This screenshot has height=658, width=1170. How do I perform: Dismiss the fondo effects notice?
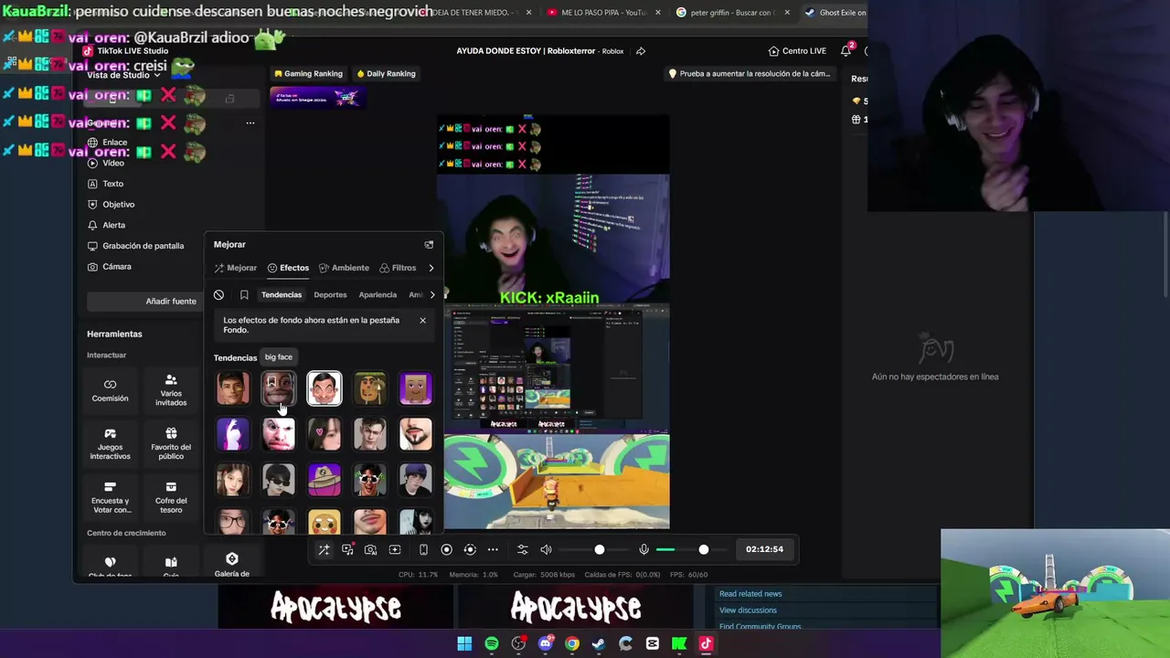click(x=422, y=321)
